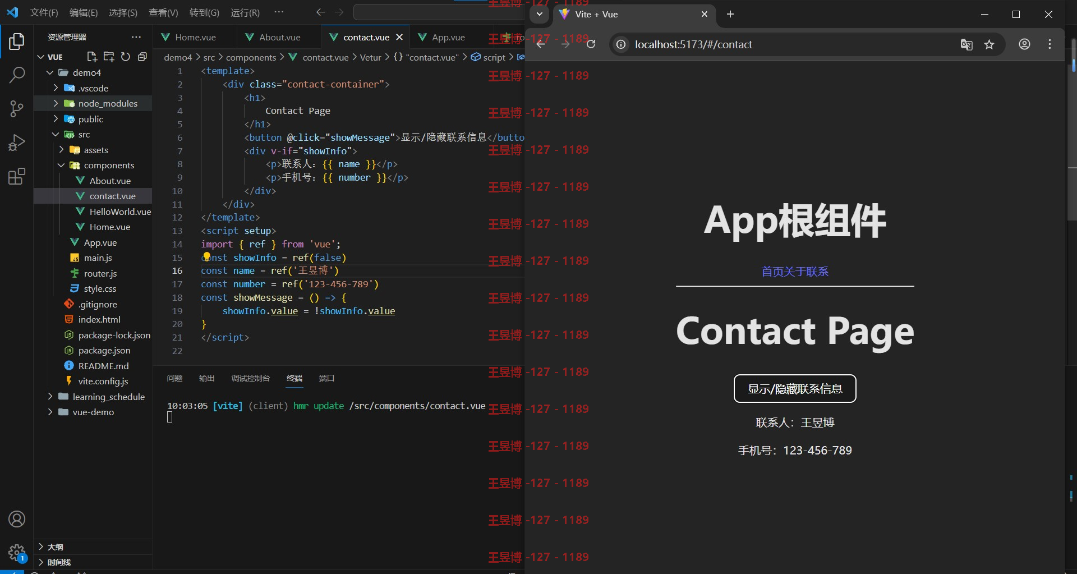
Task: Bookmark this page with the star icon
Action: tap(989, 44)
